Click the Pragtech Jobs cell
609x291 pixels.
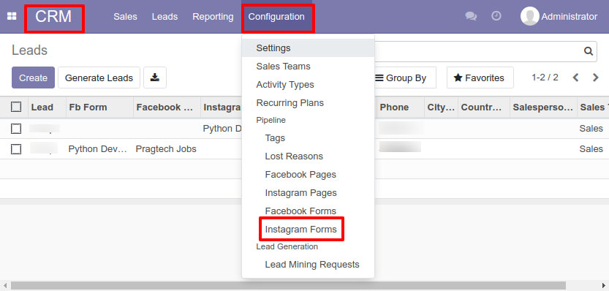point(166,149)
